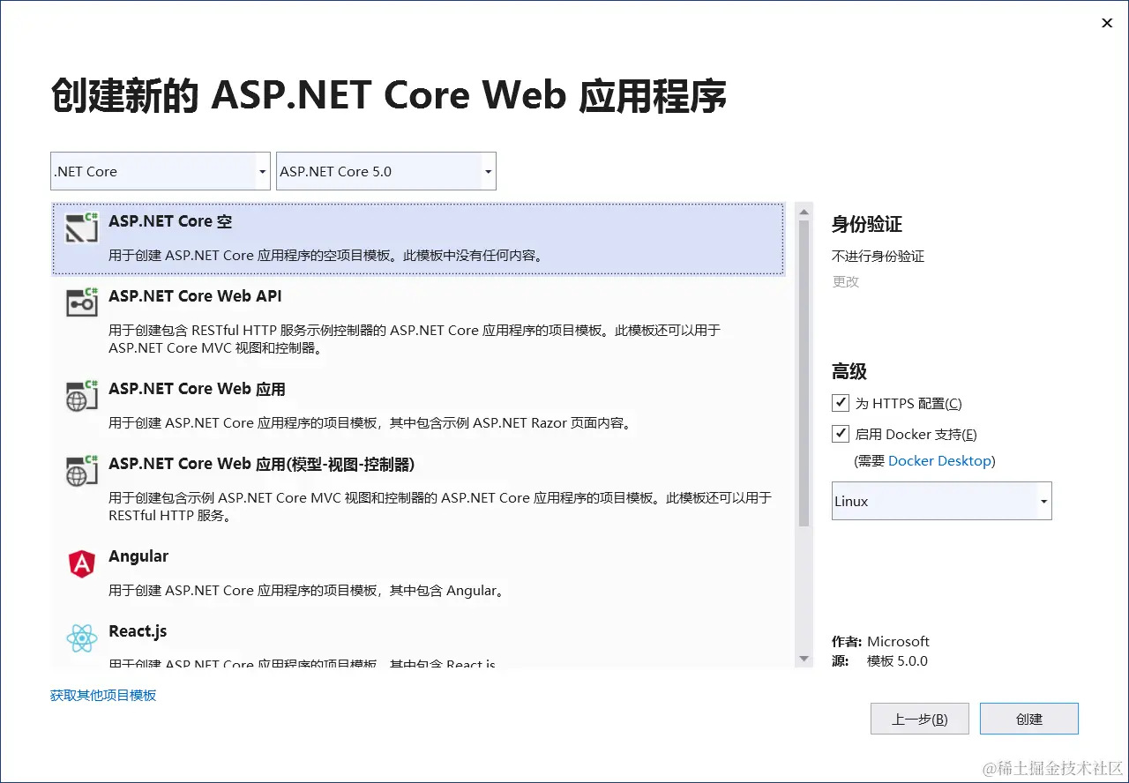Click the 模型-视图-控制器 template icon

point(82,470)
